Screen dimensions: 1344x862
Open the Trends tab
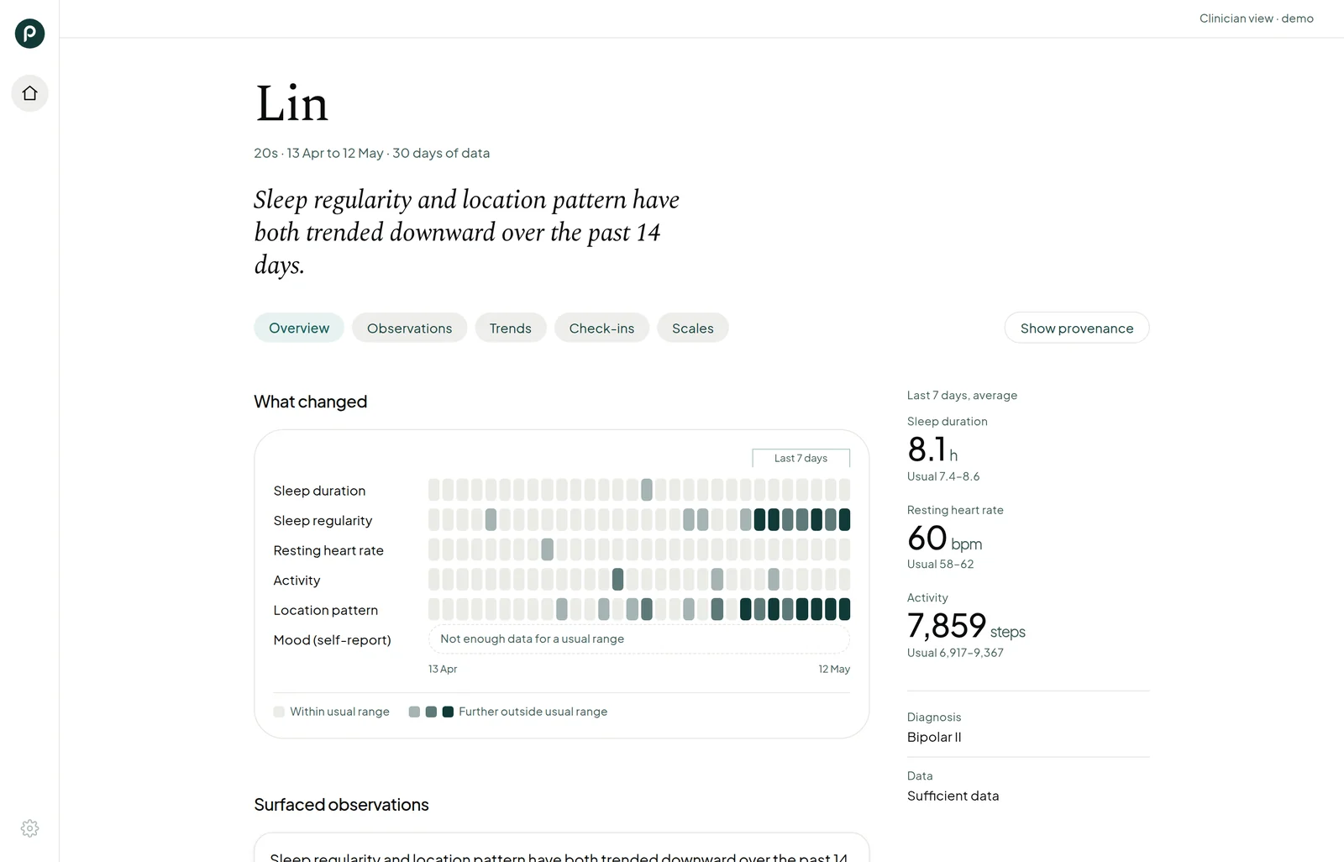click(511, 328)
